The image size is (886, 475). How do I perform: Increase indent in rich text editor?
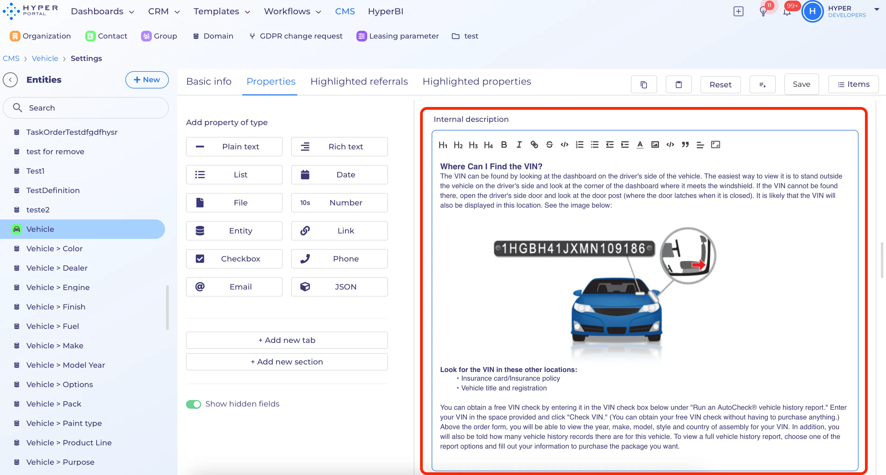[x=625, y=145]
